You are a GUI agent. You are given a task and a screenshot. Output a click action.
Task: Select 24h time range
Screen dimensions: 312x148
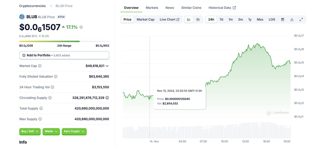pyautogui.click(x=211, y=20)
